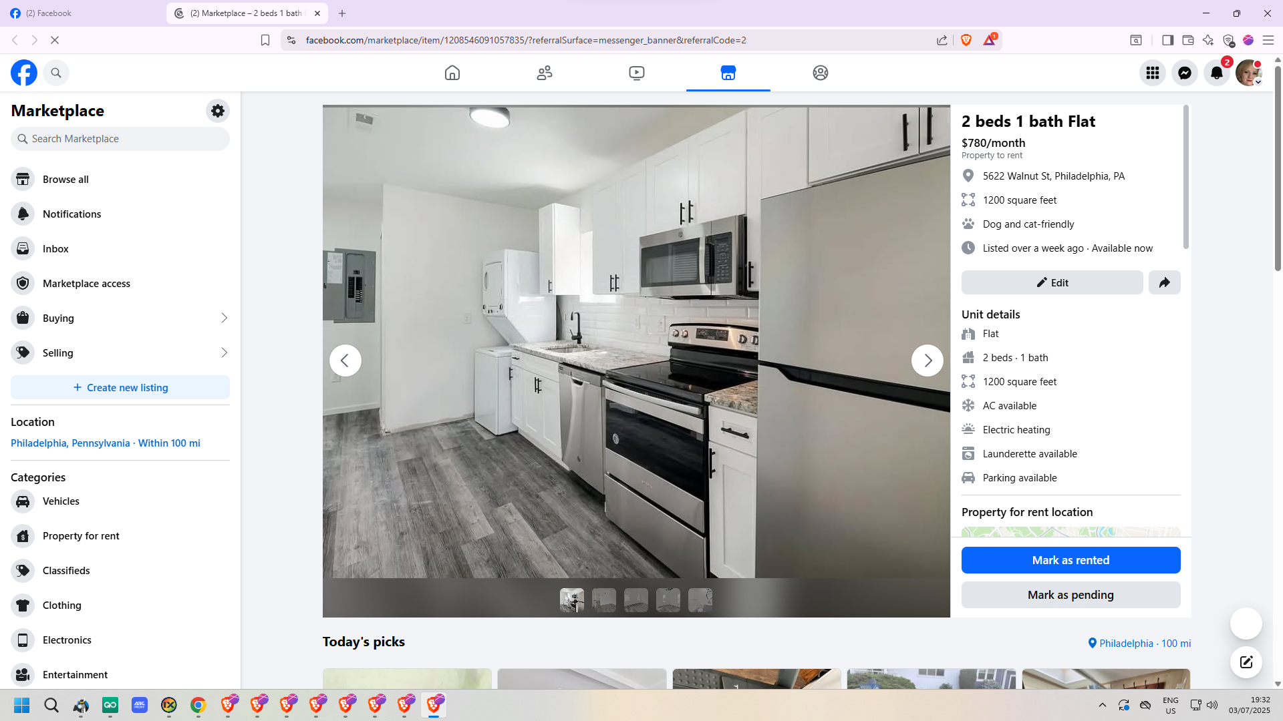Open the Video tab icon
The height and width of the screenshot is (721, 1283).
pyautogui.click(x=637, y=73)
